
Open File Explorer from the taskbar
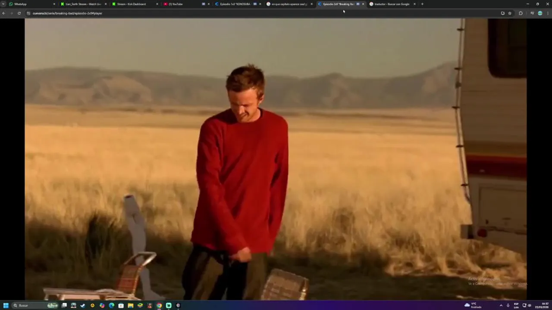tap(131, 305)
